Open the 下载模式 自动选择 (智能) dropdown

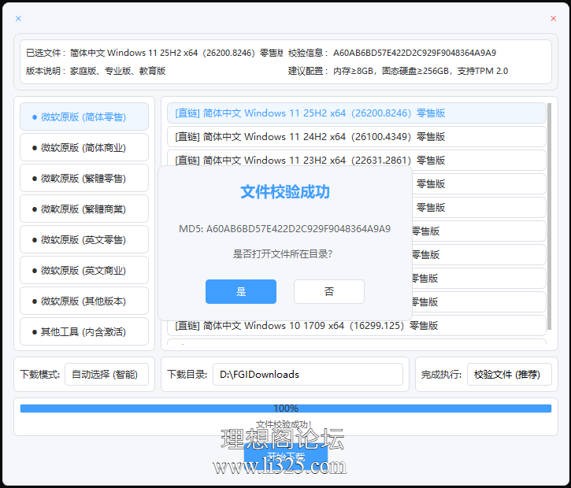coord(106,374)
